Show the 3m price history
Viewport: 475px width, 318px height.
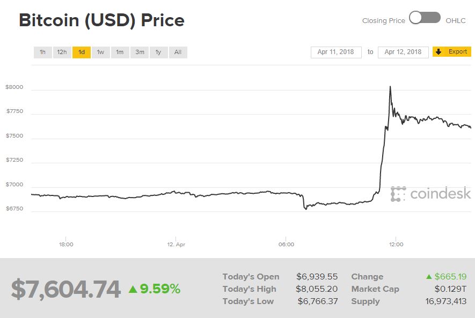[x=140, y=52]
